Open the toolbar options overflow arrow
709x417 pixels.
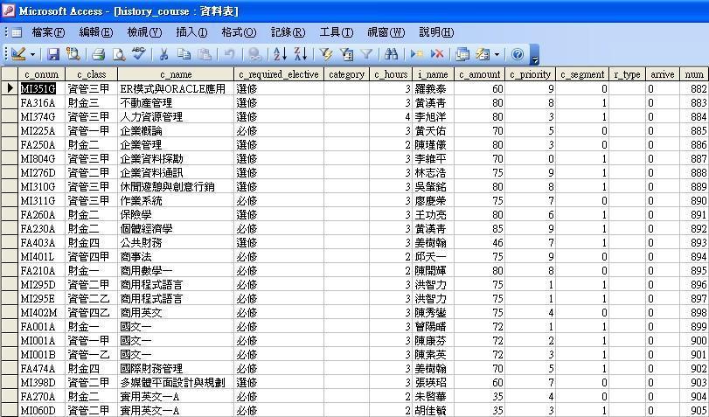point(535,56)
